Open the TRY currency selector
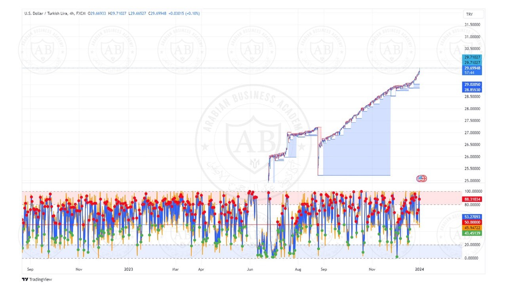Image resolution: width=507 pixels, height=285 pixels. pos(473,14)
